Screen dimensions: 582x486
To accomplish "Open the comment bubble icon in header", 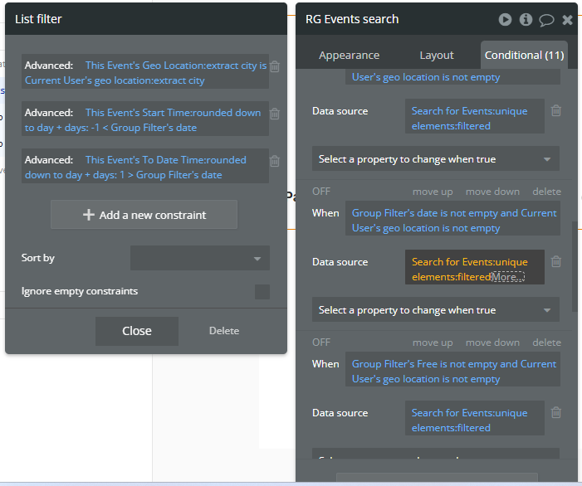I will (x=546, y=19).
